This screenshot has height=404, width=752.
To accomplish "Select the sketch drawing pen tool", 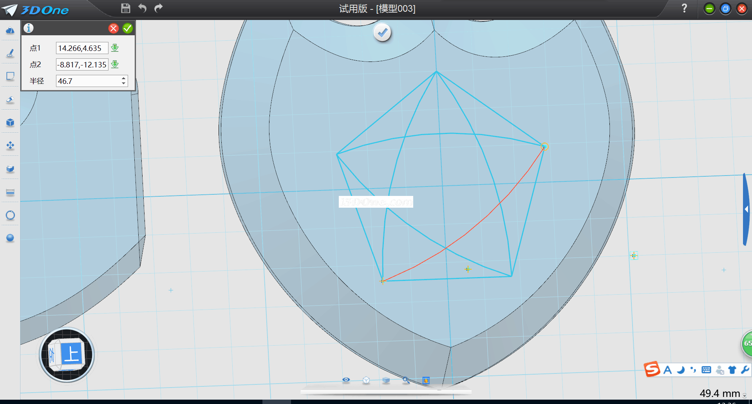I will (x=10, y=53).
